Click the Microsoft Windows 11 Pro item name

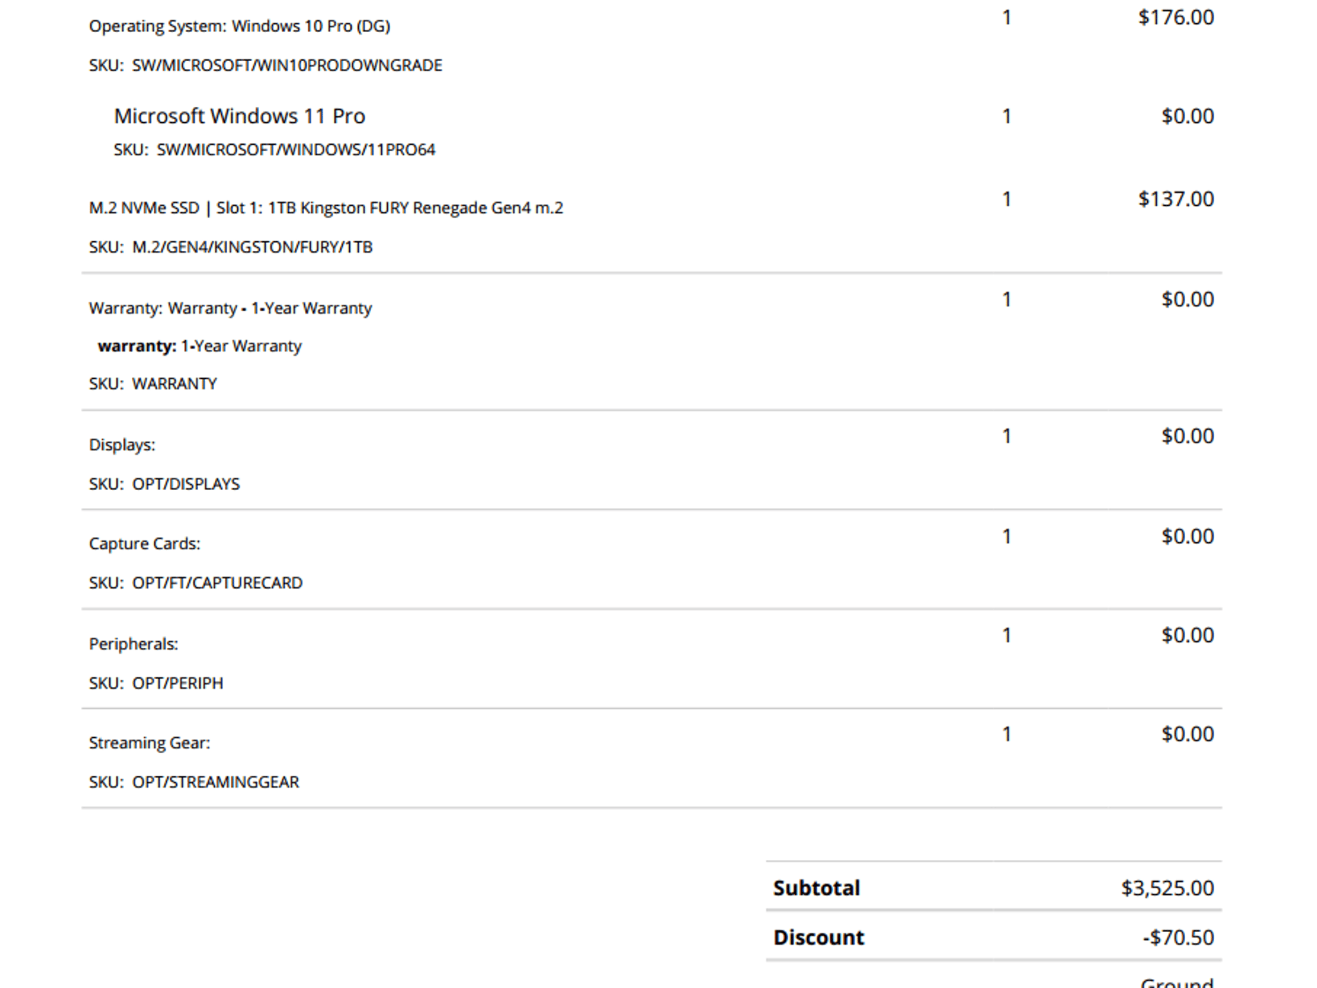pyautogui.click(x=239, y=116)
